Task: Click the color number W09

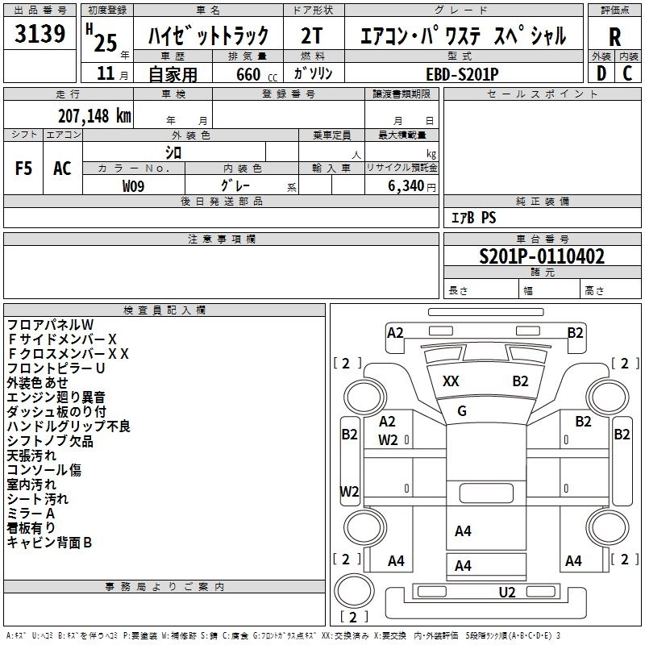Action: pos(134,185)
